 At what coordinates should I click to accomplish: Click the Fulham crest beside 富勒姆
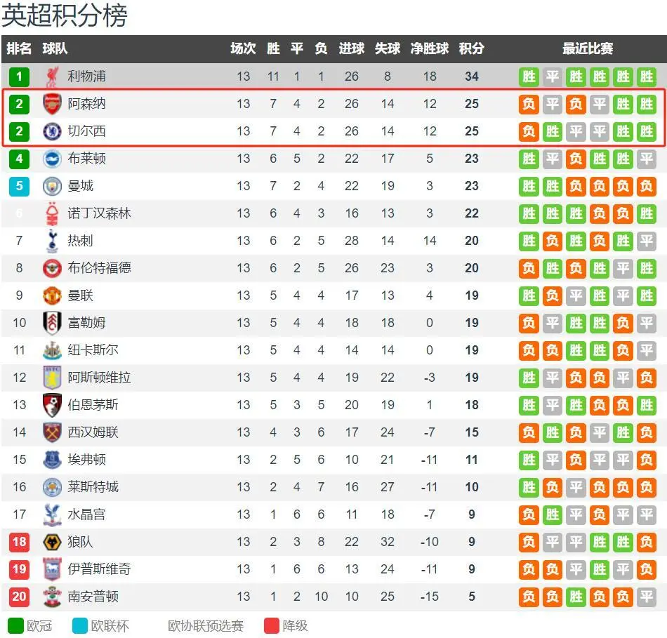pos(52,323)
